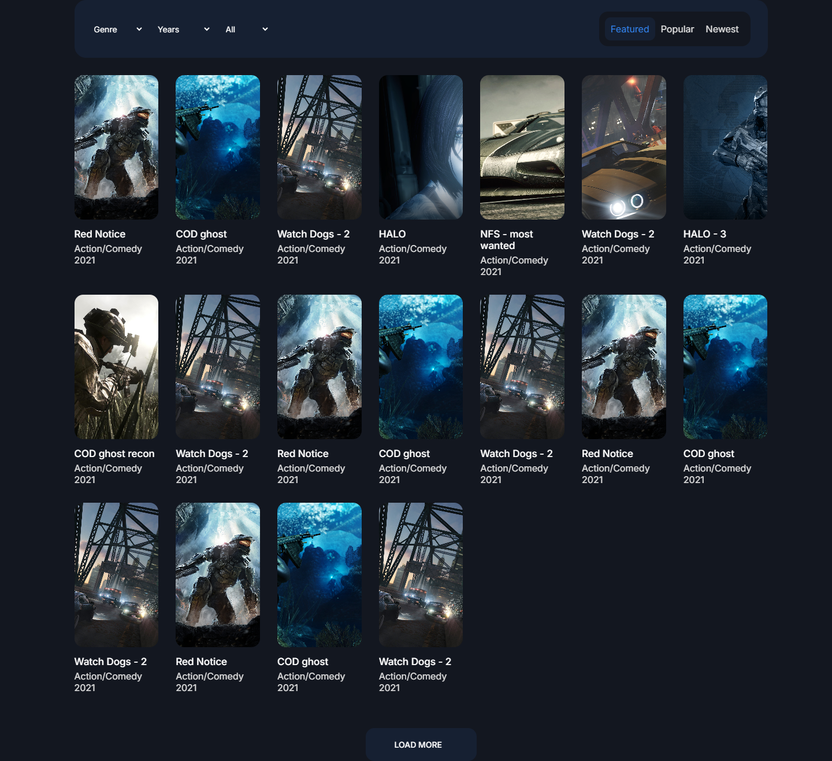Open the HALO poster thumbnail
The image size is (832, 761).
tap(421, 147)
